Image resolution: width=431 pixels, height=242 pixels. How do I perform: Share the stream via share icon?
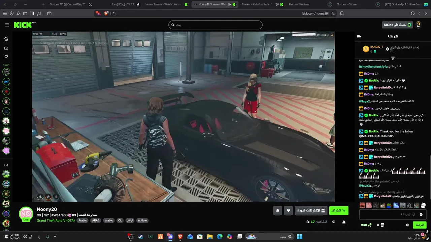pyautogui.click(x=333, y=222)
